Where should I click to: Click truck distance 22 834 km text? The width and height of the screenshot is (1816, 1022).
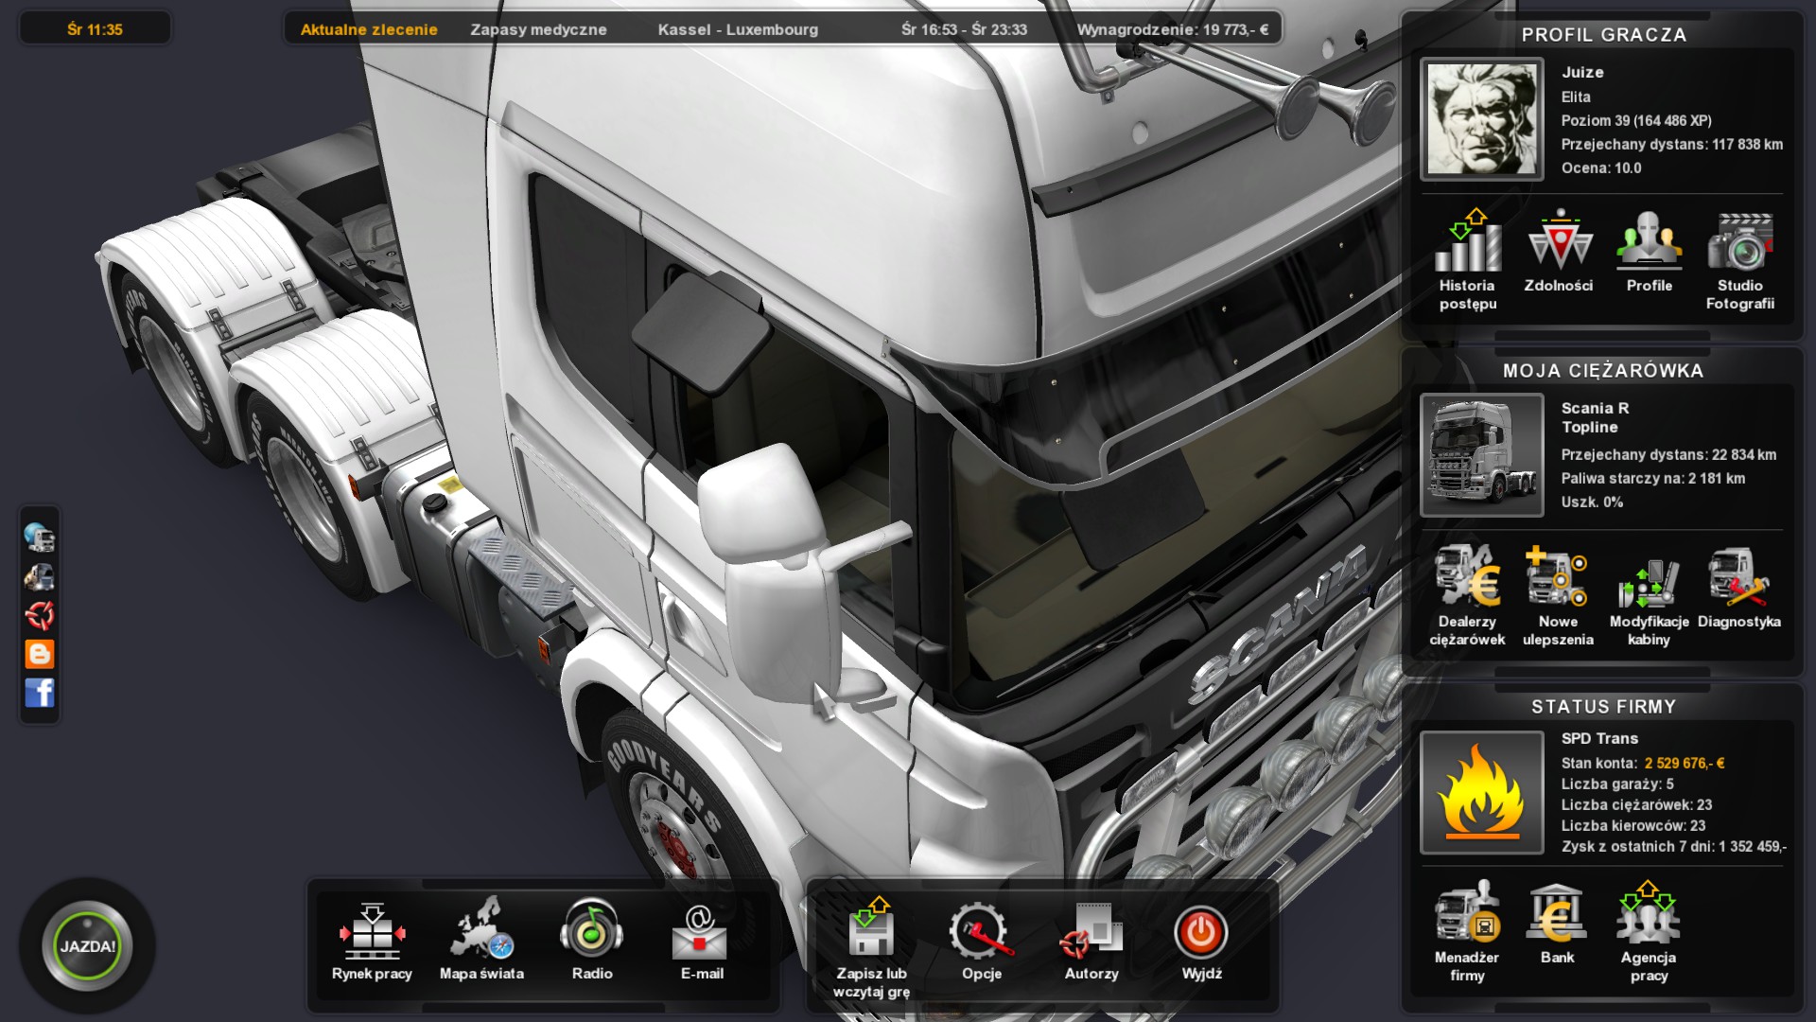[x=1668, y=454]
